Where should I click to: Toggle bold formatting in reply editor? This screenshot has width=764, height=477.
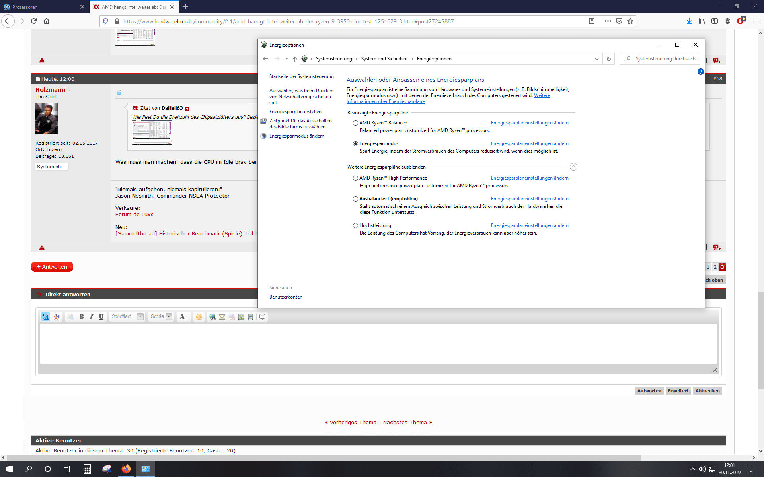coord(82,317)
